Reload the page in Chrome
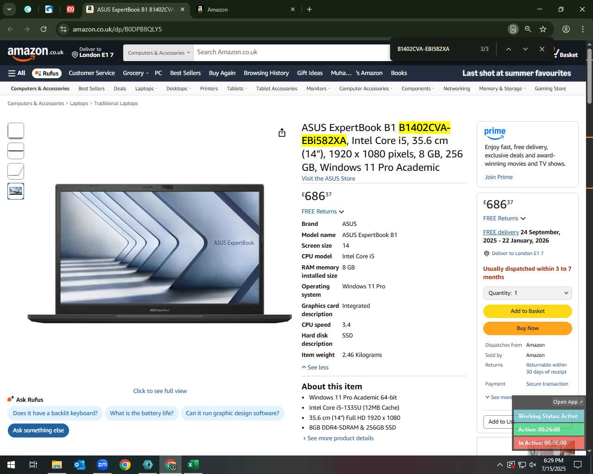 (x=44, y=29)
